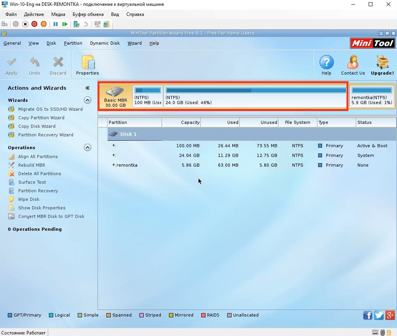The image size is (397, 336).
Task: Select Disk 1 row in the list
Action: [252, 134]
